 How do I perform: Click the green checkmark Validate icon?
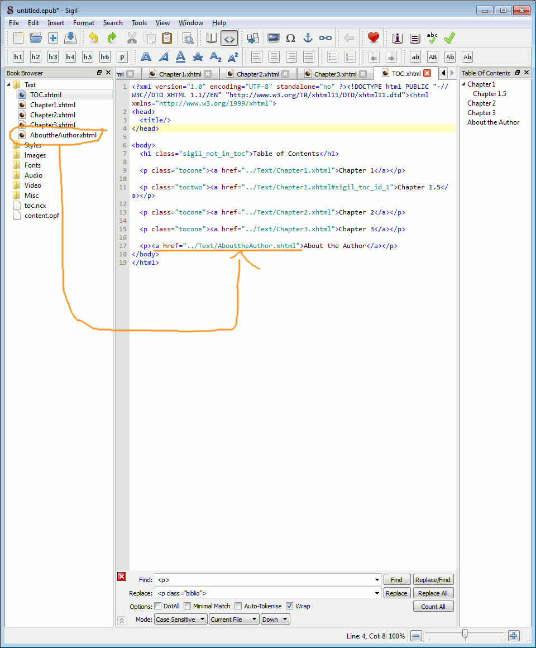(449, 38)
